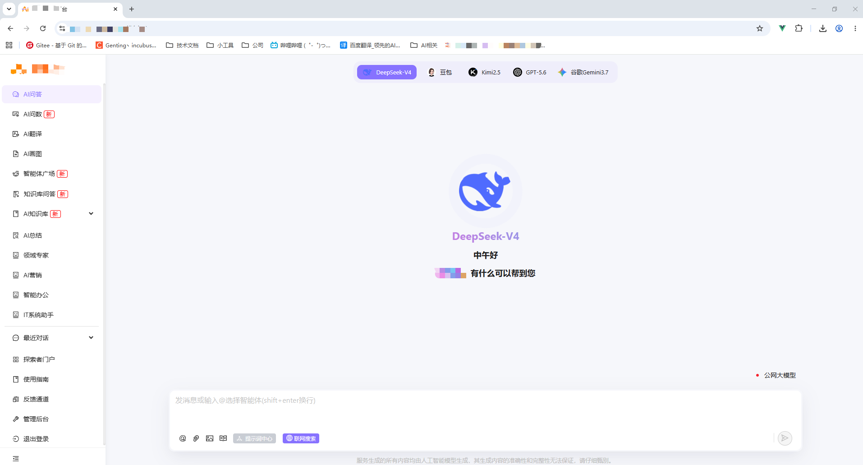Open the Vue devtools extension icon

coord(782,28)
